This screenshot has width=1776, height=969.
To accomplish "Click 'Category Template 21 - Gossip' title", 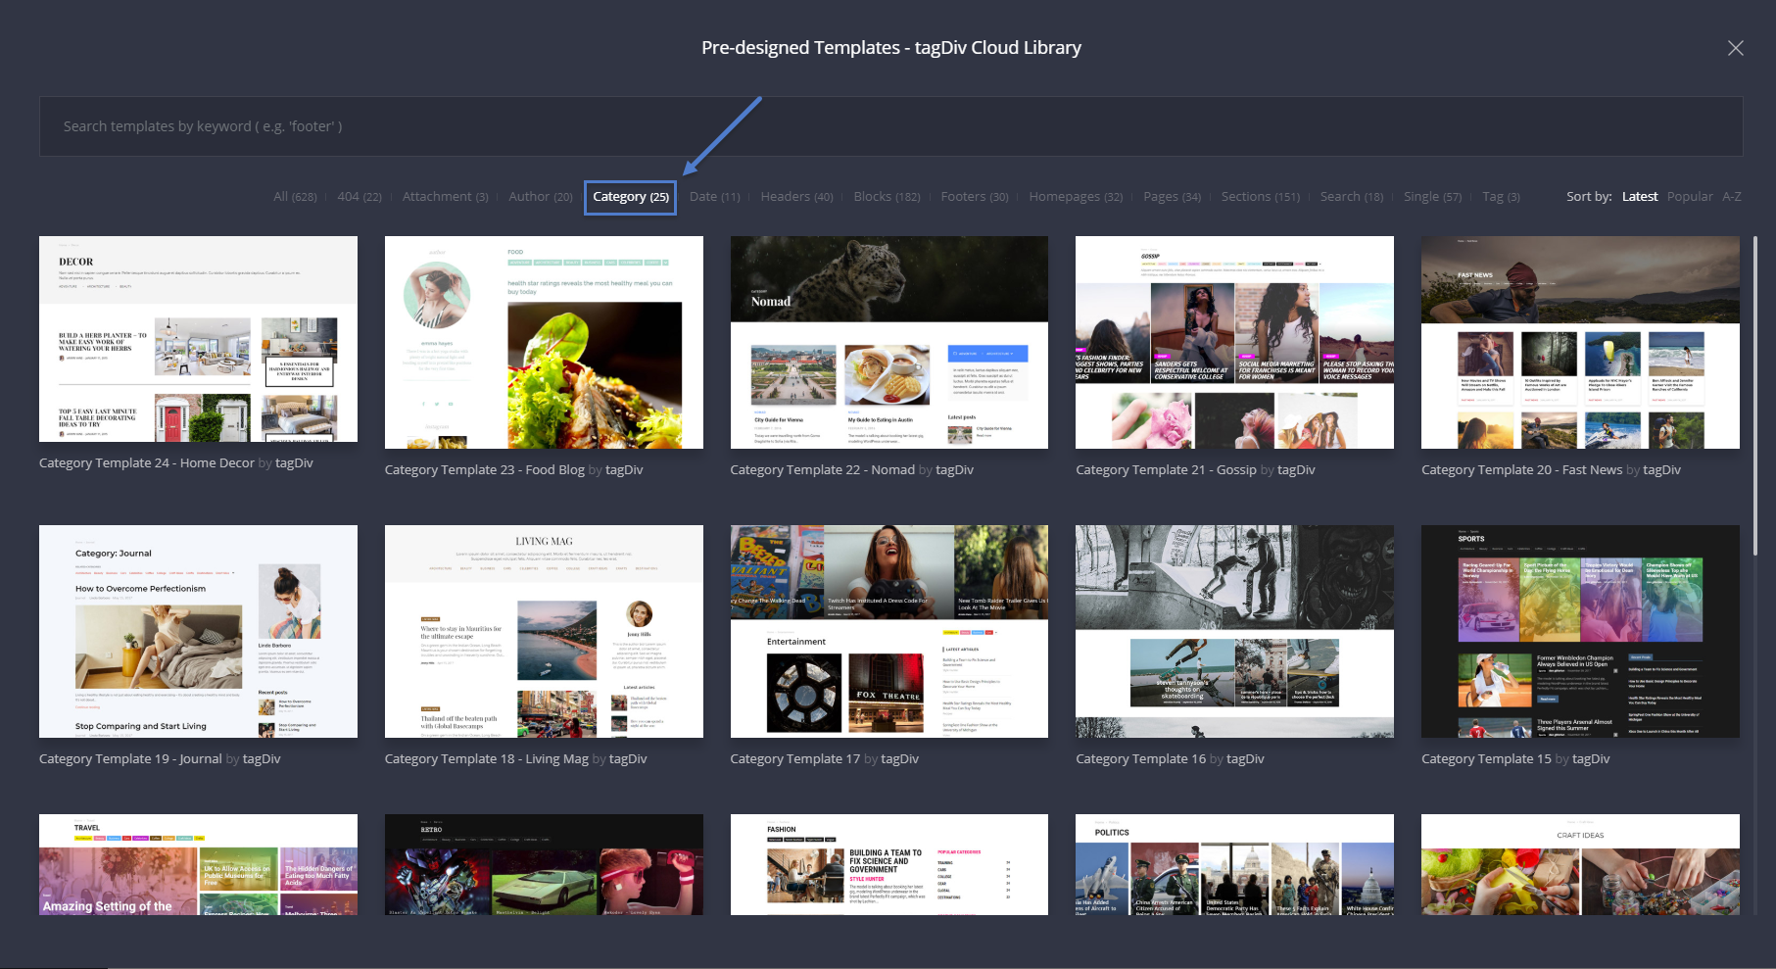I will coord(1166,470).
